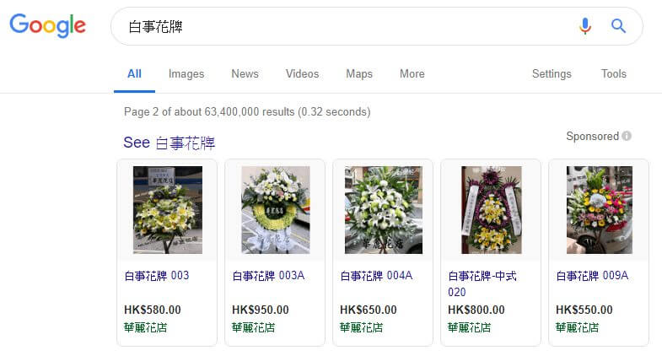Open the 白事花牌 003 product thumbnail
This screenshot has height=356, width=662.
click(168, 210)
